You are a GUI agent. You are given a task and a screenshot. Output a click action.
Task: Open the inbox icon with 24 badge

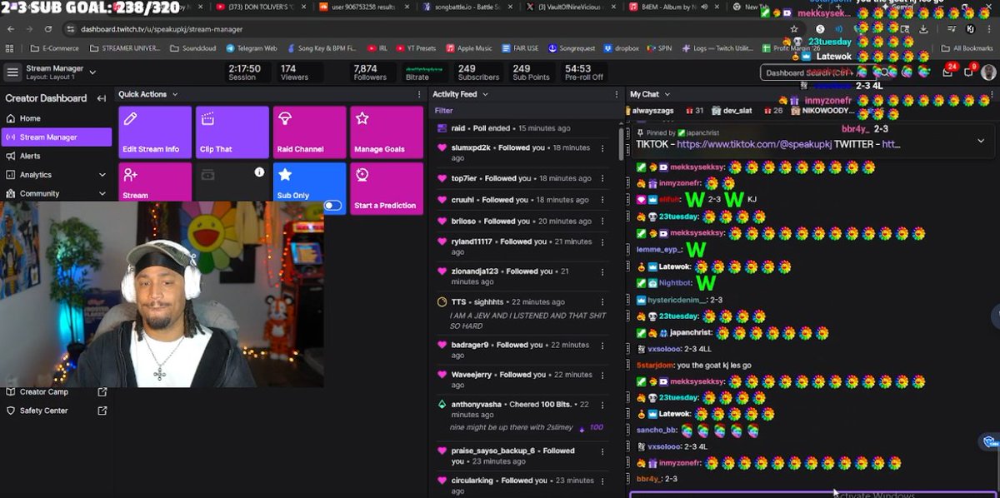point(948,72)
